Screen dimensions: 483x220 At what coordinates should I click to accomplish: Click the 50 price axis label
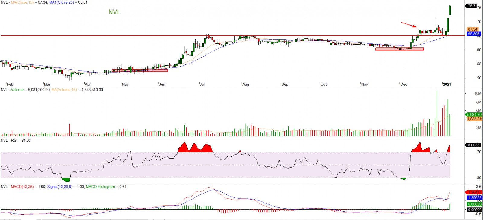479,78
